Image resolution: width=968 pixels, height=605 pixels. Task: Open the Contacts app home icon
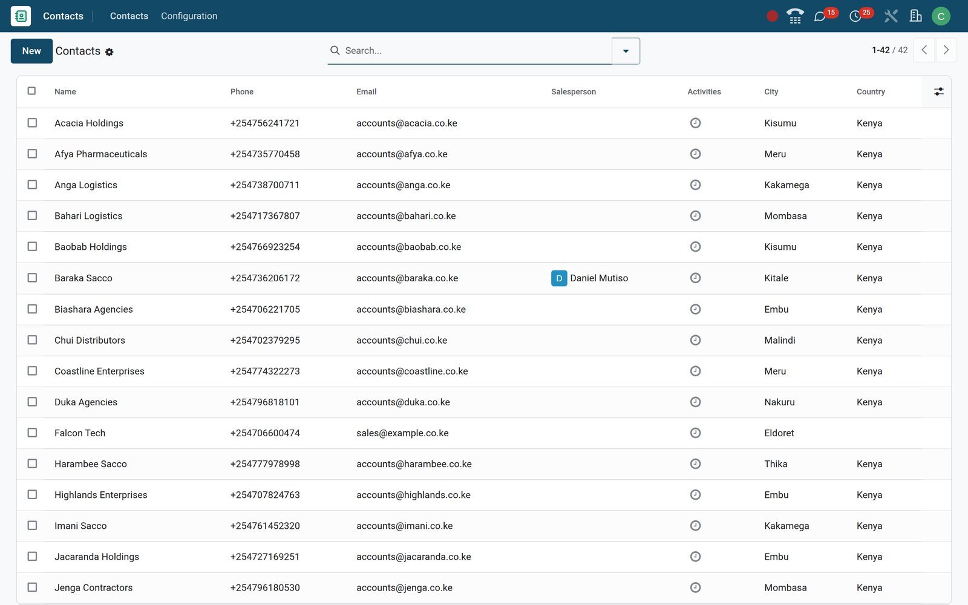[21, 16]
